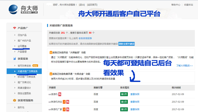Click the 返回首页 link
This screenshot has height=112, width=198.
tap(92, 5)
